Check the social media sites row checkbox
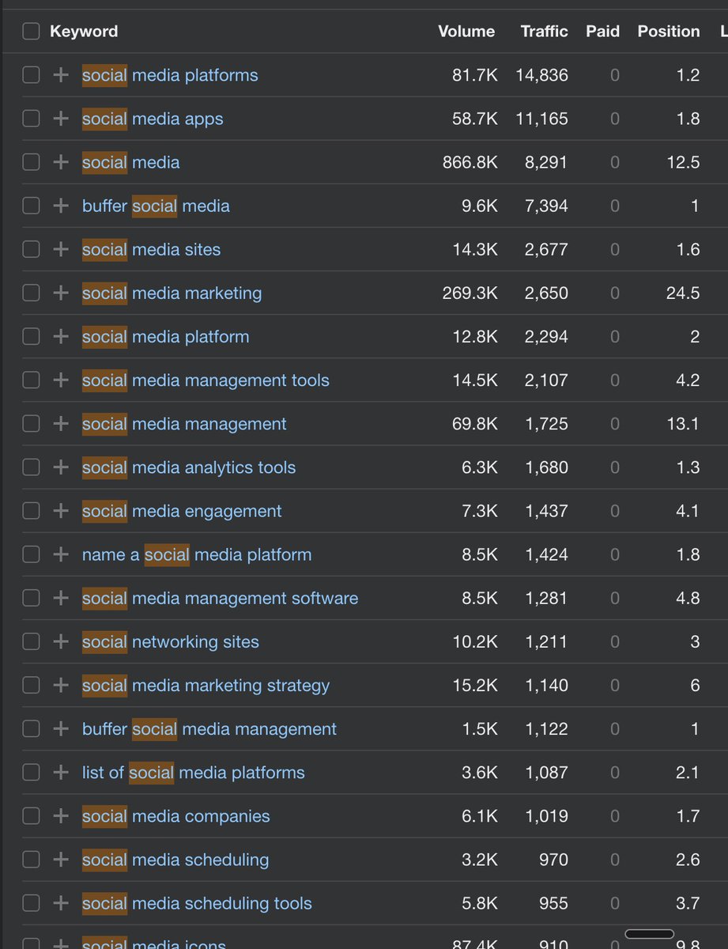This screenshot has width=728, height=949. [31, 249]
